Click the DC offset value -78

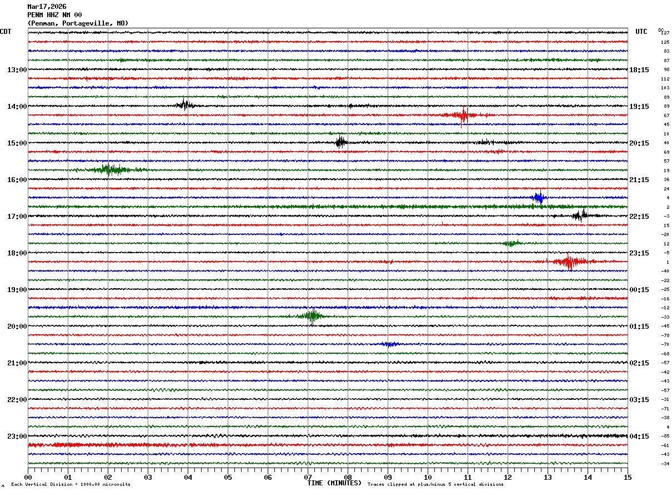665,335
